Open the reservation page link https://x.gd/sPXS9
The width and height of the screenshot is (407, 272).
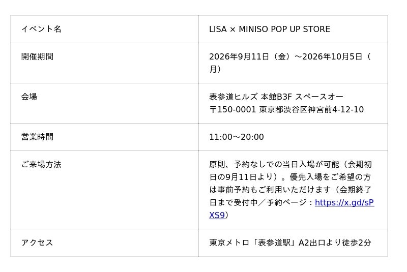(x=344, y=202)
